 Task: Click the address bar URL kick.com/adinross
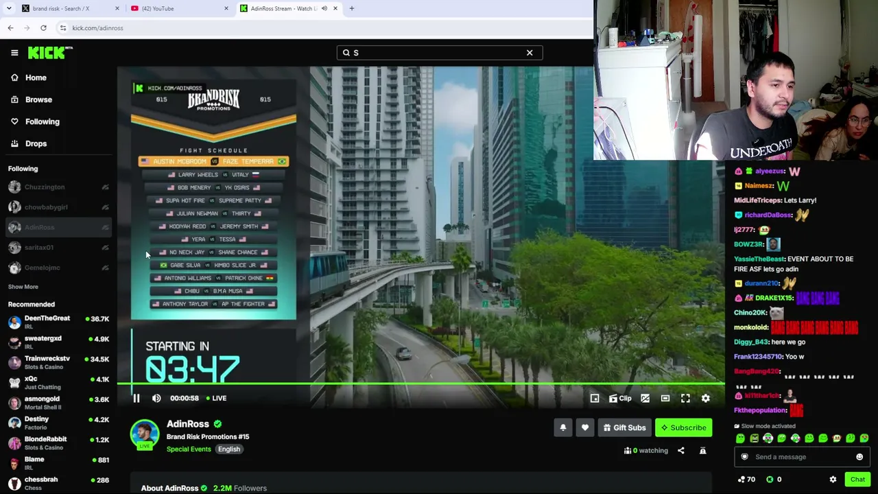pos(97,28)
